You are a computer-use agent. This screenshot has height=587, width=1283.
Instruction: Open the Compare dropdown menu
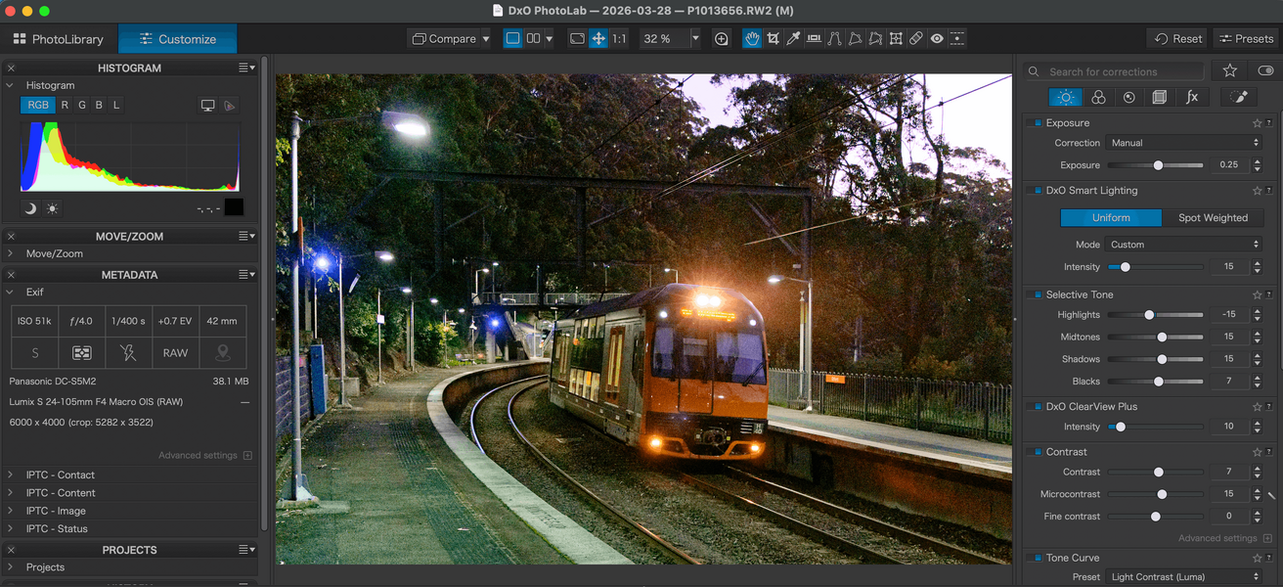pyautogui.click(x=449, y=38)
